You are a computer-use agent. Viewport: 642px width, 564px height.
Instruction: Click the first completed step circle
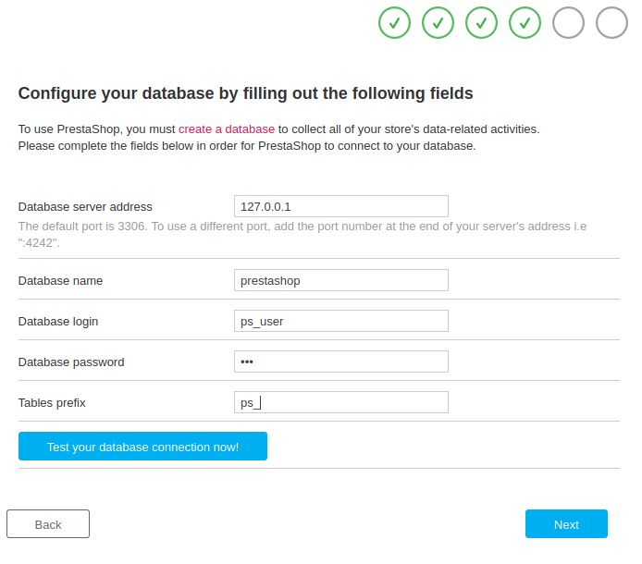pyautogui.click(x=394, y=22)
